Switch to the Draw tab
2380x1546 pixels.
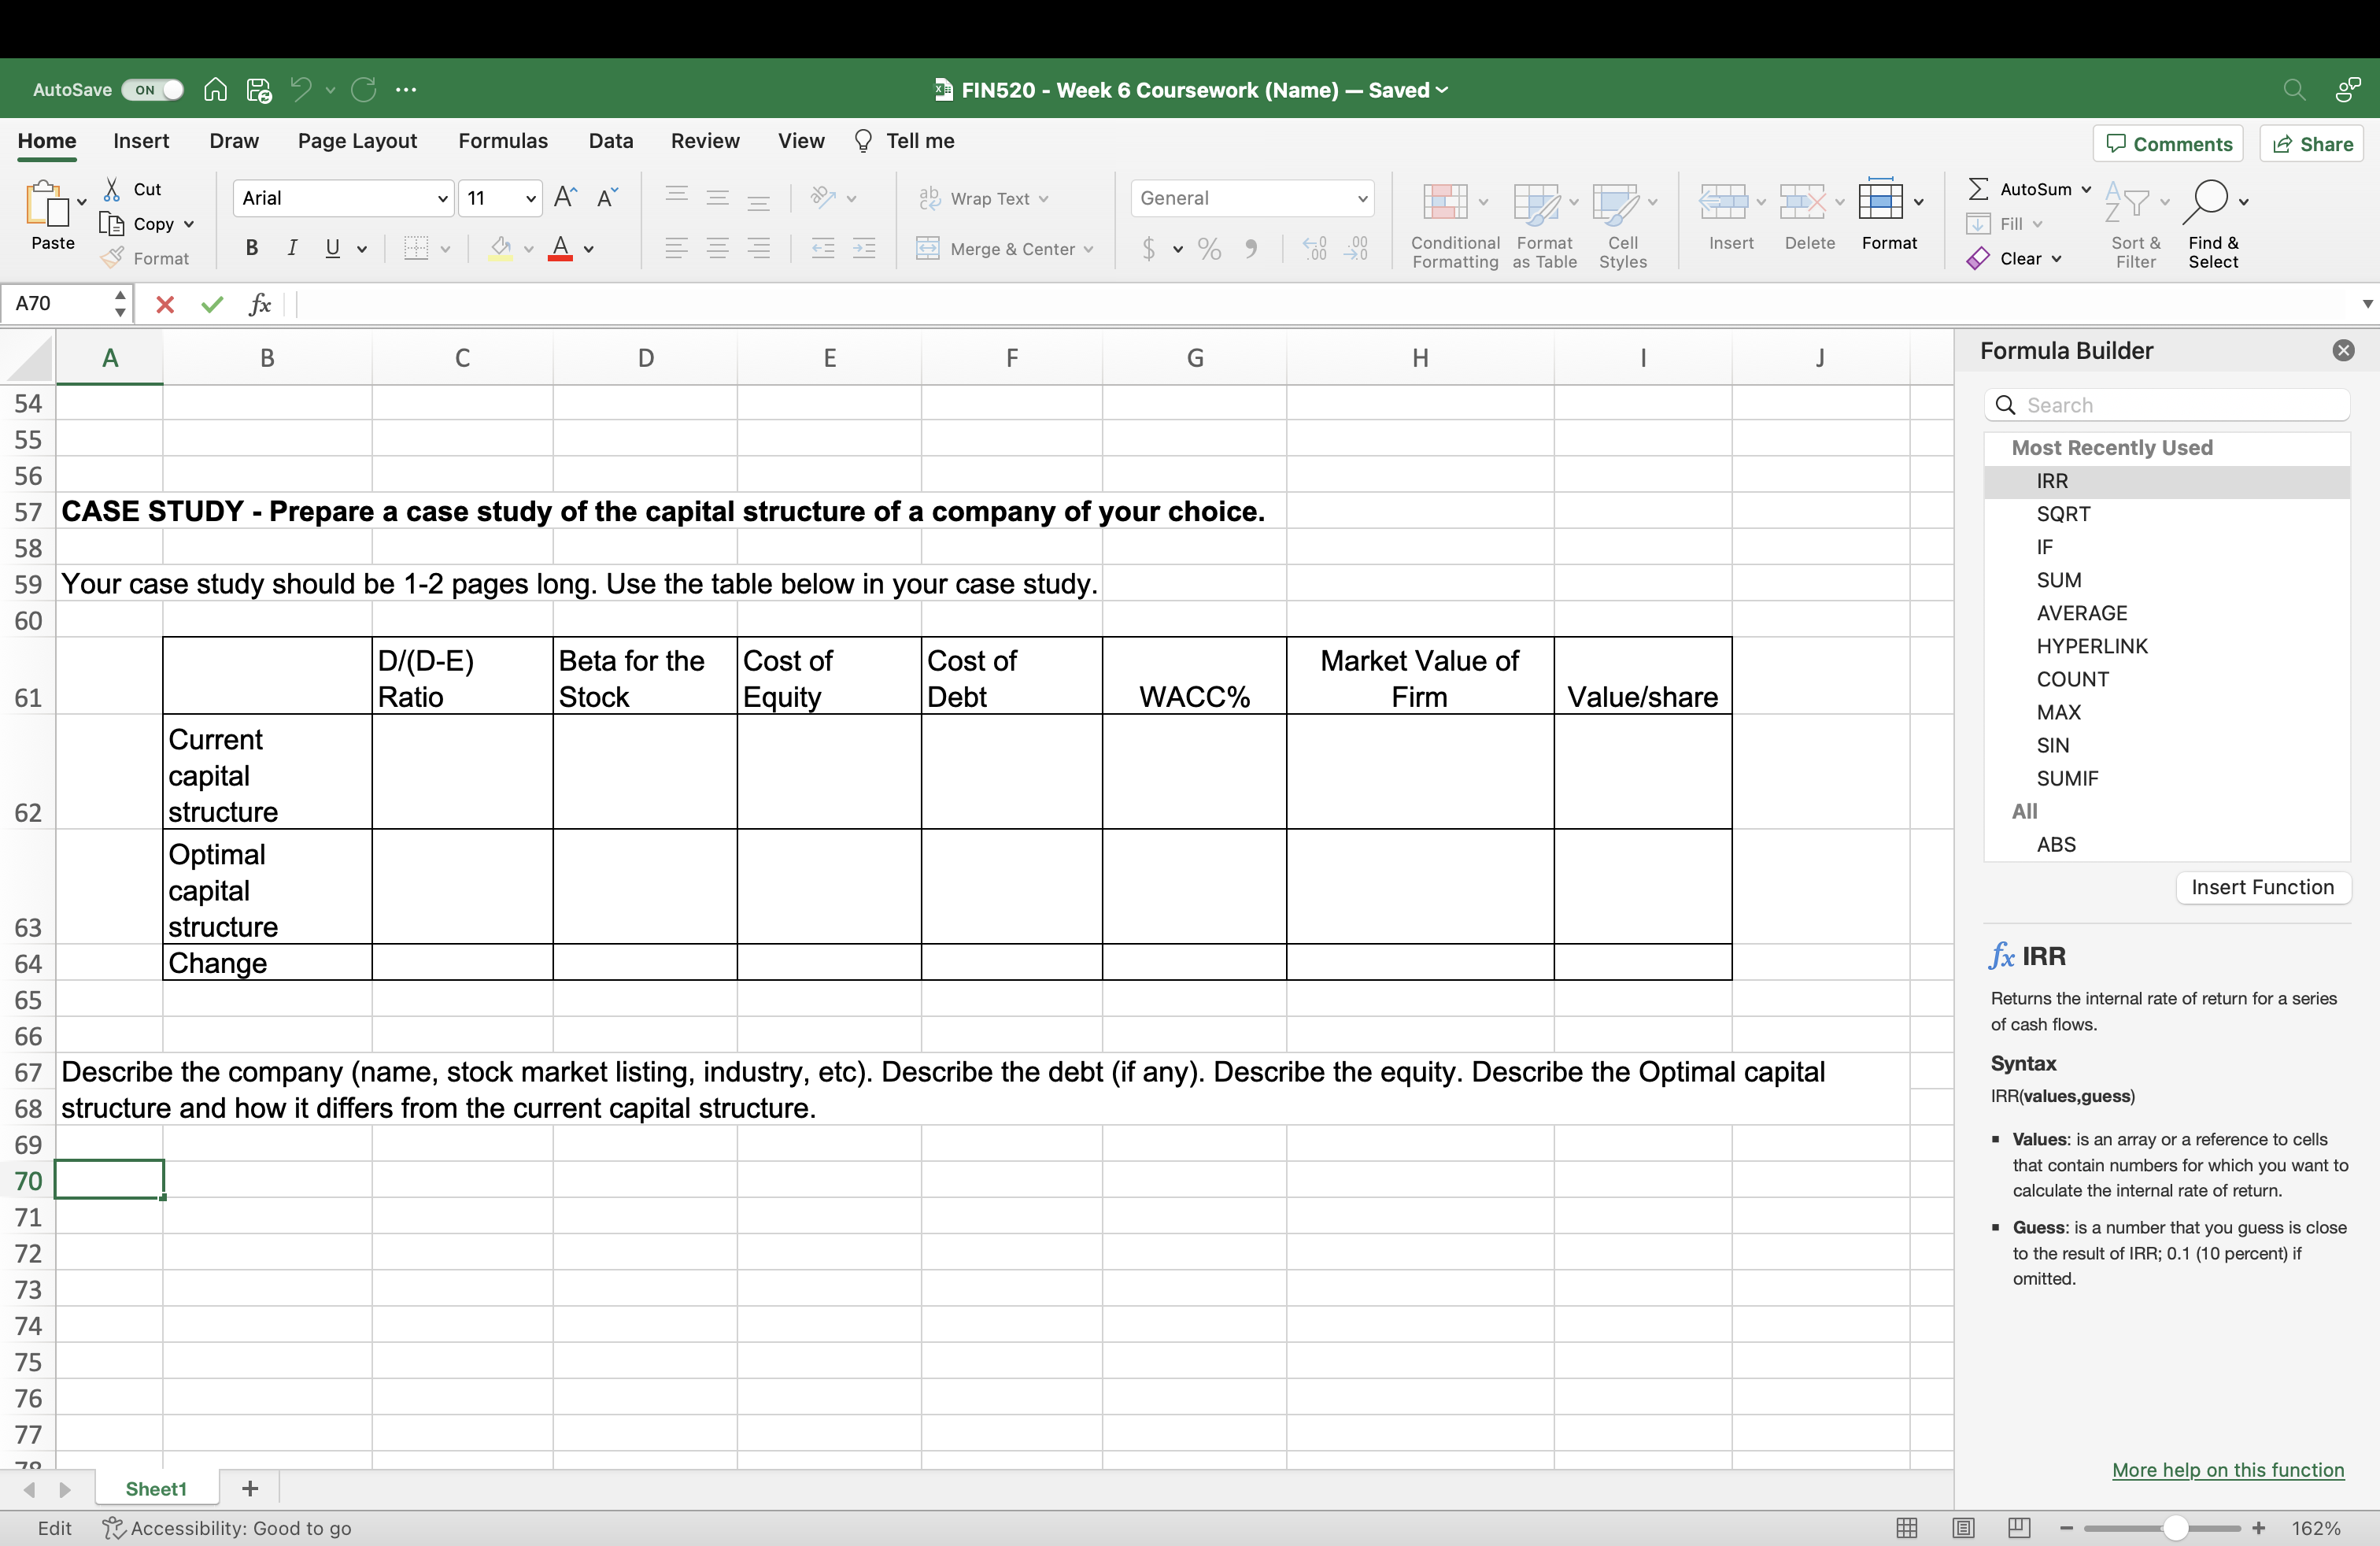click(234, 141)
